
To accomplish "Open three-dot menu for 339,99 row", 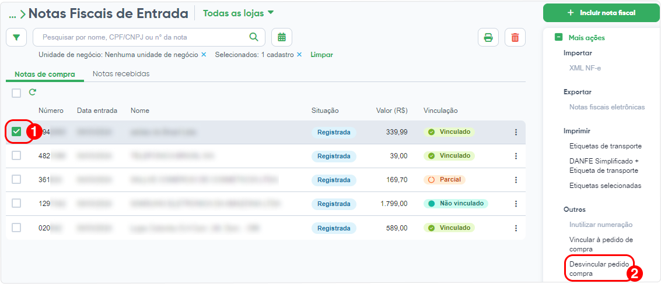I will point(516,133).
